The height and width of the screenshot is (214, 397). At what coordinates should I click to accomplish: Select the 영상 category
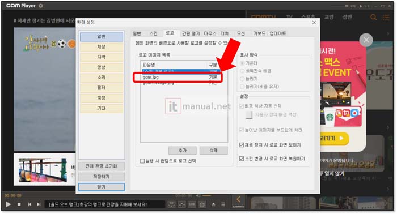(102, 67)
